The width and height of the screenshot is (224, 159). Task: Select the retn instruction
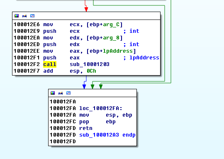86,128
